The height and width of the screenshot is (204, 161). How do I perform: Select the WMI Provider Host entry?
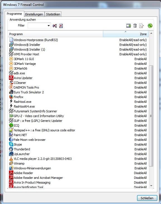point(78,54)
